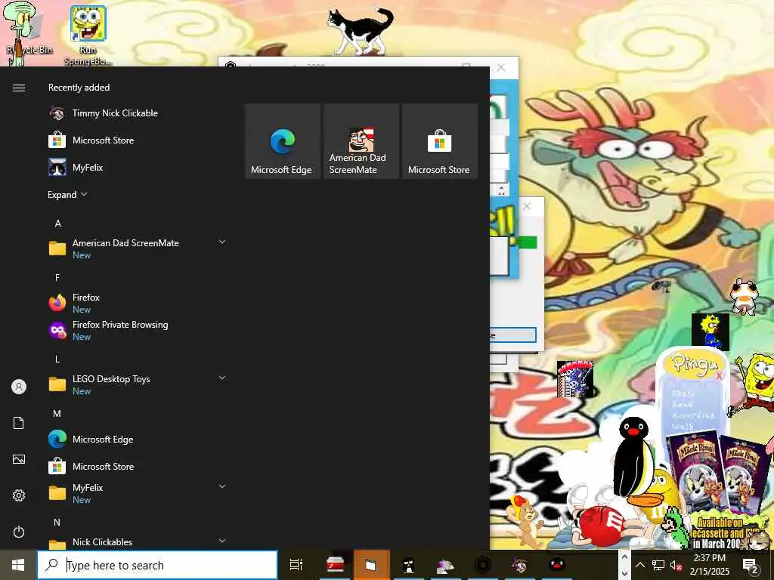Click the letter M section header
This screenshot has height=580, width=774.
57,413
